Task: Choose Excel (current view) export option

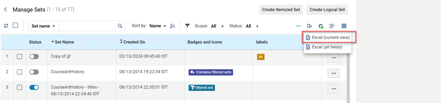Action: pos(328,38)
